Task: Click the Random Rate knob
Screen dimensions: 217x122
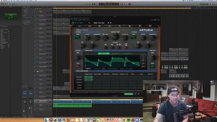Action: click(78, 57)
